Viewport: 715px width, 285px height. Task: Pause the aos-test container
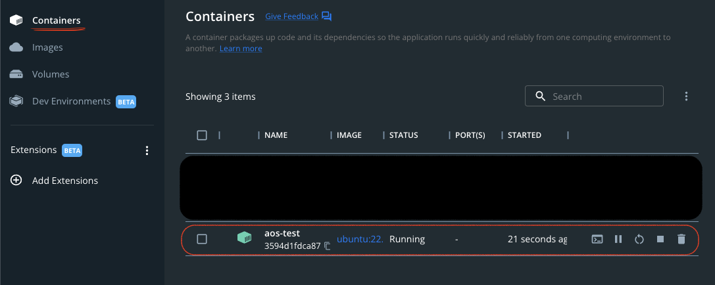pyautogui.click(x=618, y=239)
